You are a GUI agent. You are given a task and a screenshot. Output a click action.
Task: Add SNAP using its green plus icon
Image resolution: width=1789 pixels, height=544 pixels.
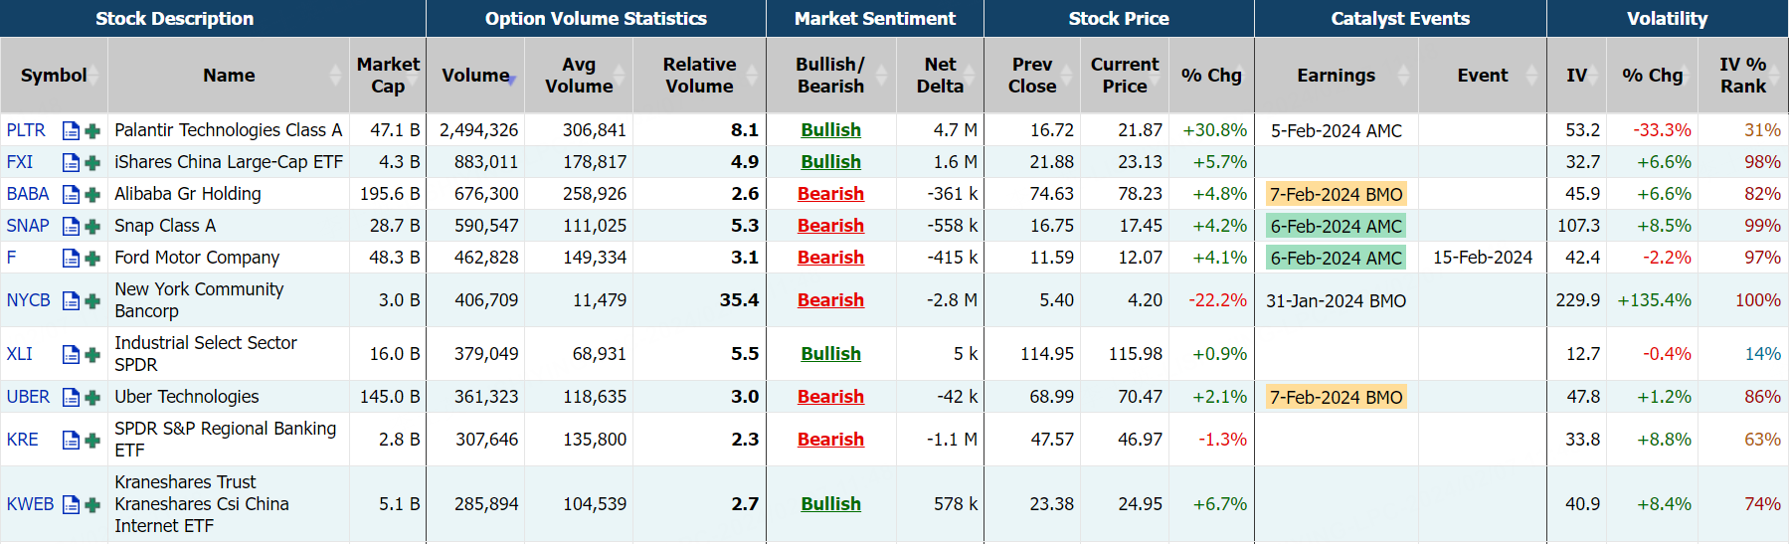point(92,226)
